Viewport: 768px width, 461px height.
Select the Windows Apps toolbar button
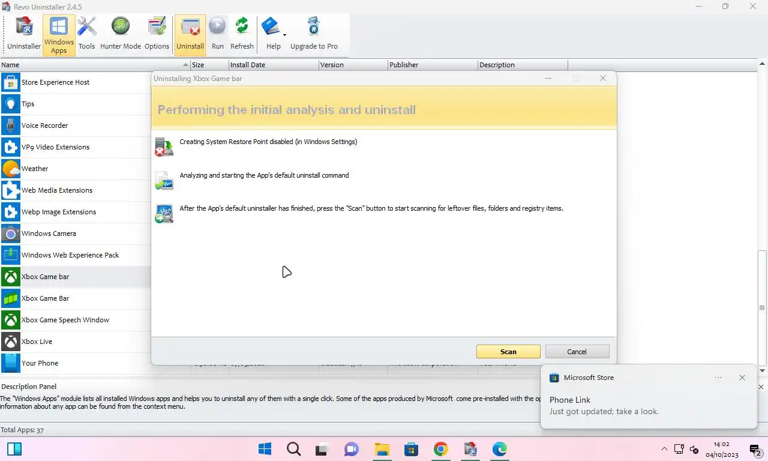coord(59,35)
